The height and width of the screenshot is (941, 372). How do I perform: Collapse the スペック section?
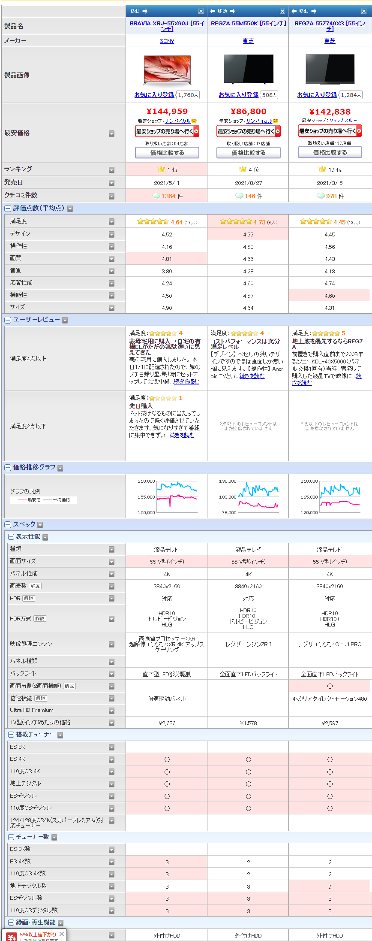point(8,525)
